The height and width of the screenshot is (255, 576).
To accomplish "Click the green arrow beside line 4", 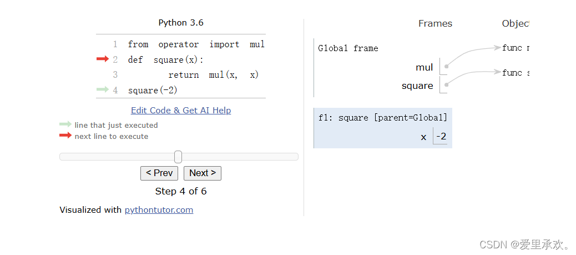I will tap(103, 89).
